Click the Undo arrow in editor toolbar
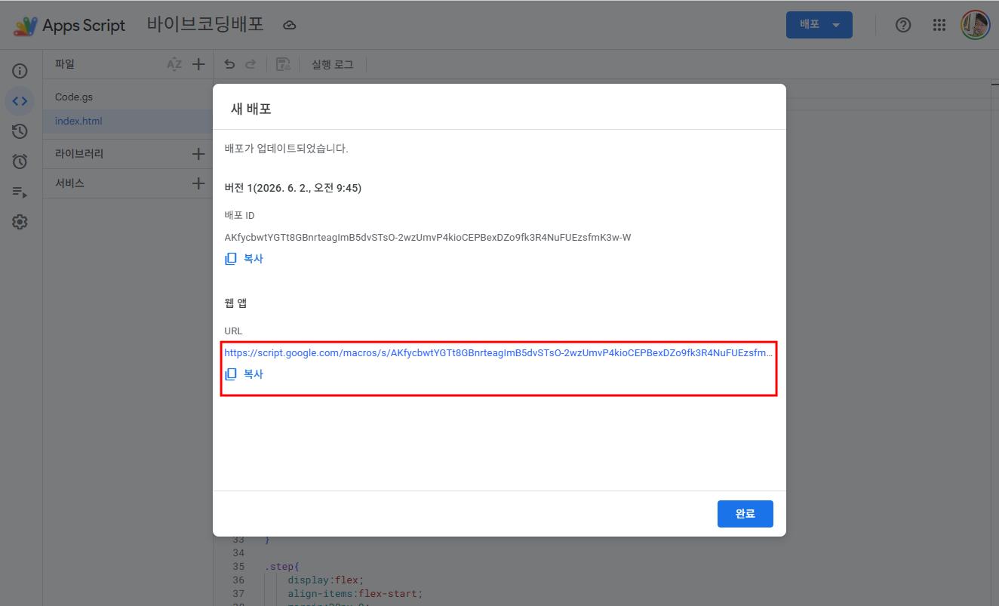This screenshot has width=999, height=606. (x=229, y=64)
